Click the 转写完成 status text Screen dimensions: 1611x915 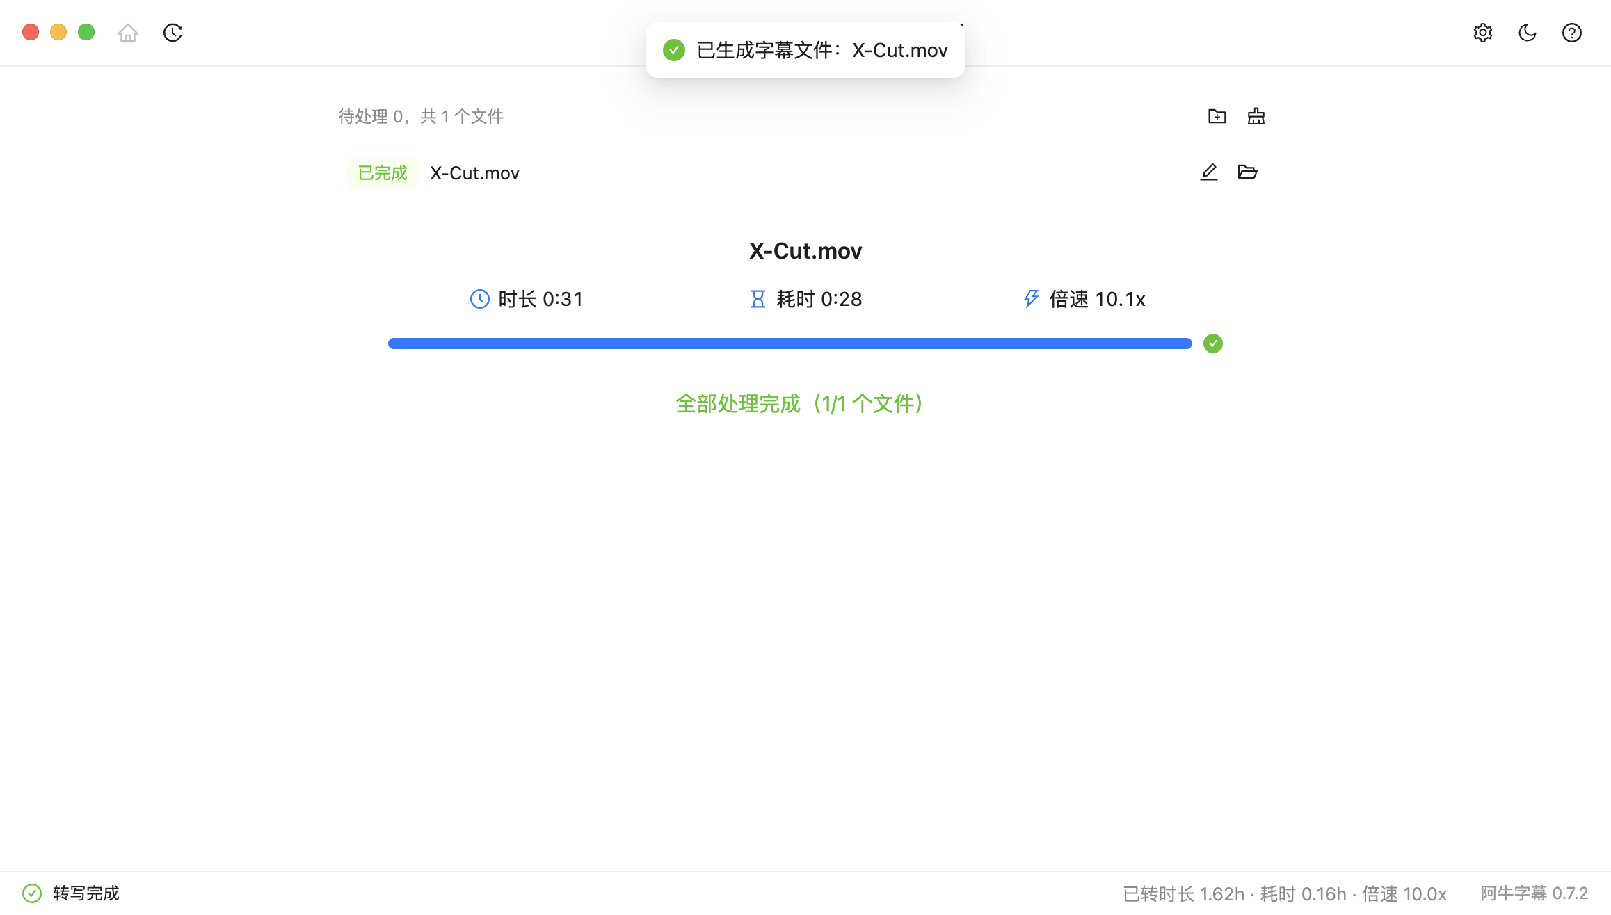[x=86, y=893]
